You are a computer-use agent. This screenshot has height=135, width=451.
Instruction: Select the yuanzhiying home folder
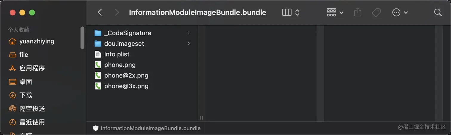[32, 41]
